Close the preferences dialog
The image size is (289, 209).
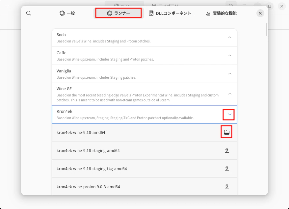[260, 13]
